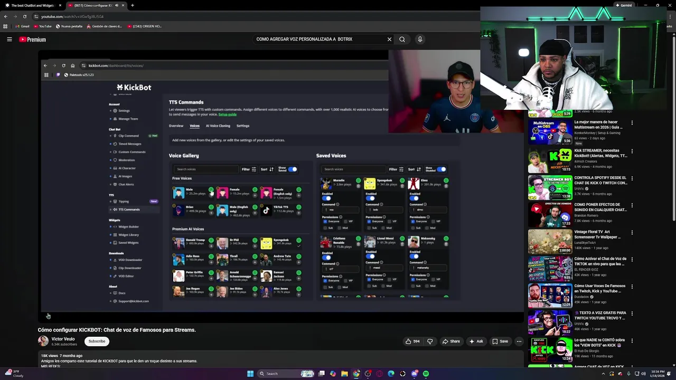Open Discord from the taskbar
This screenshot has height=380, width=676.
(x=414, y=374)
